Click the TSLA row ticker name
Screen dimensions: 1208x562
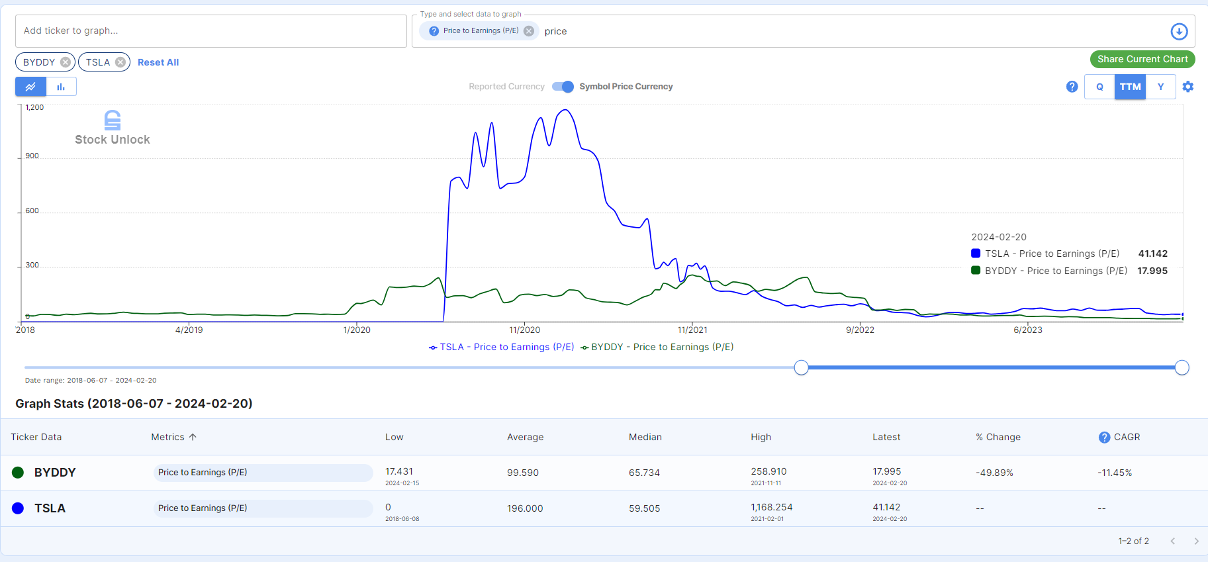[50, 508]
